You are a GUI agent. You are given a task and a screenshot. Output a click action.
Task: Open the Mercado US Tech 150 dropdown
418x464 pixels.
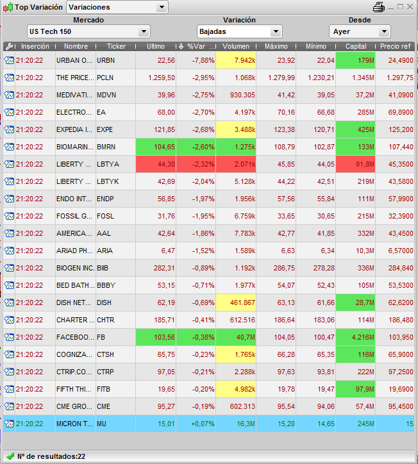(x=88, y=31)
